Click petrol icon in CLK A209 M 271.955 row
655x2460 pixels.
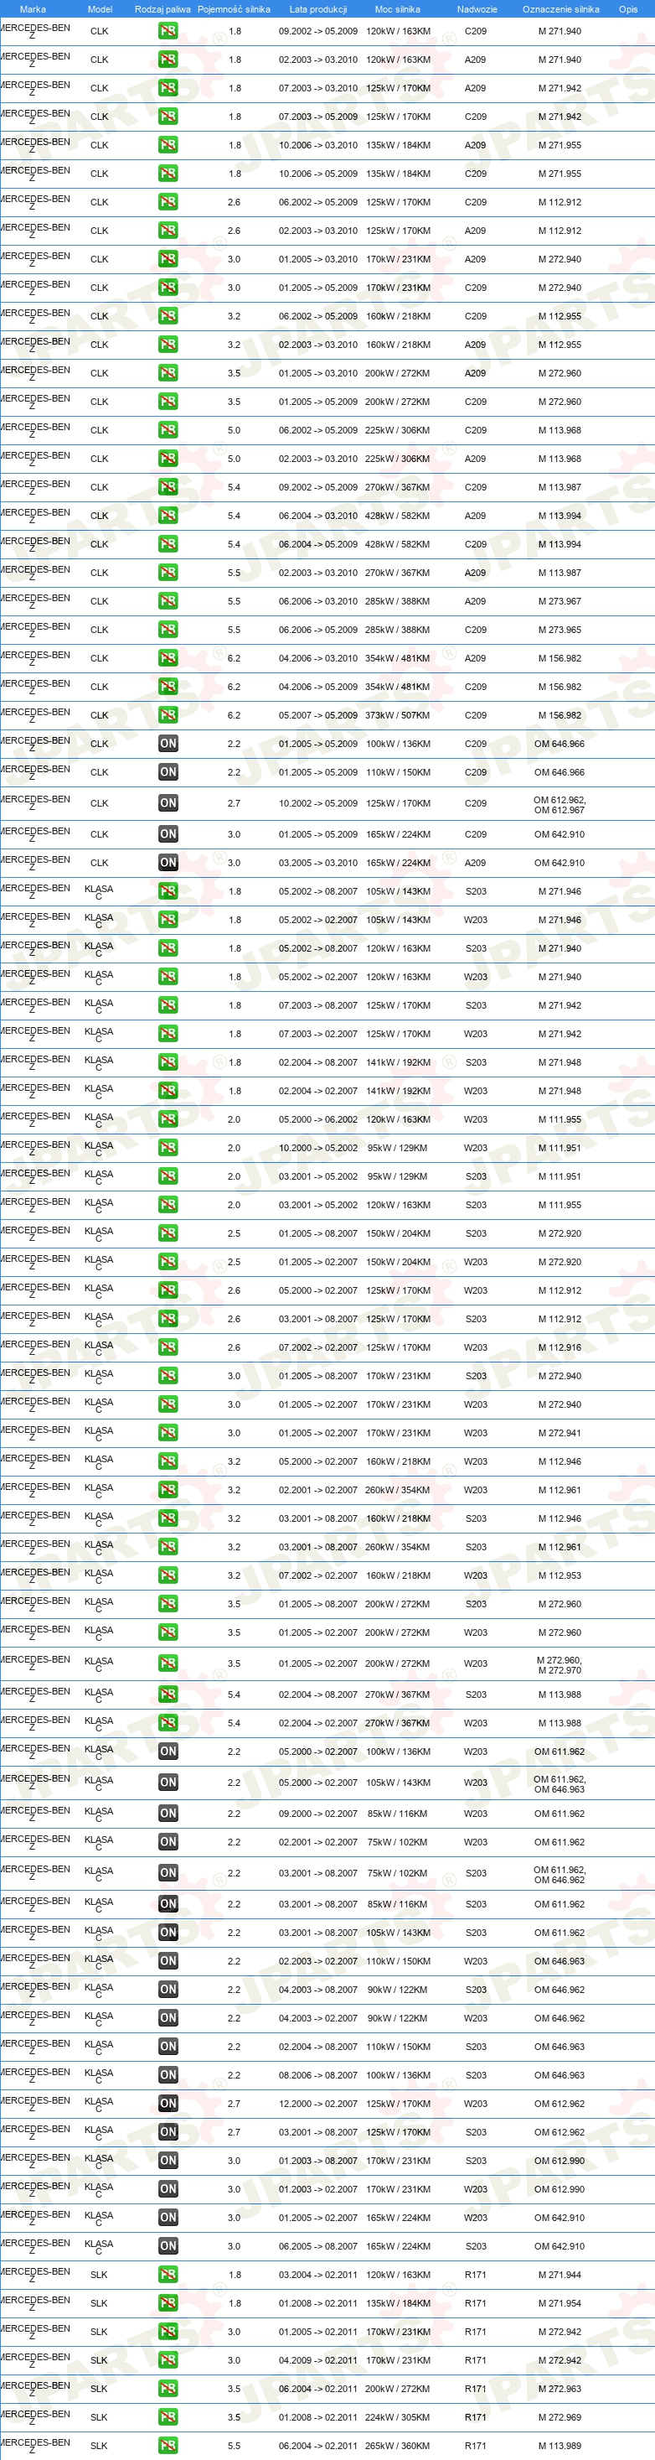[x=168, y=145]
